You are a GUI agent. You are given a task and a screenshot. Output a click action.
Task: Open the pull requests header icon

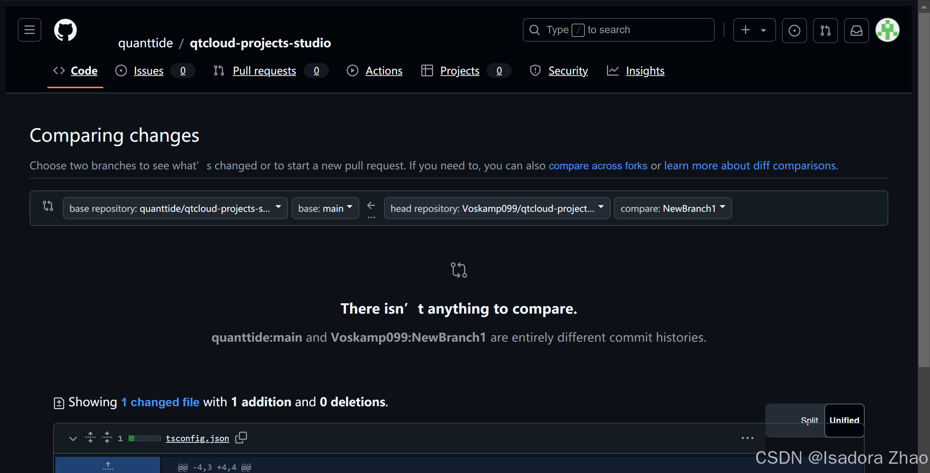(825, 30)
